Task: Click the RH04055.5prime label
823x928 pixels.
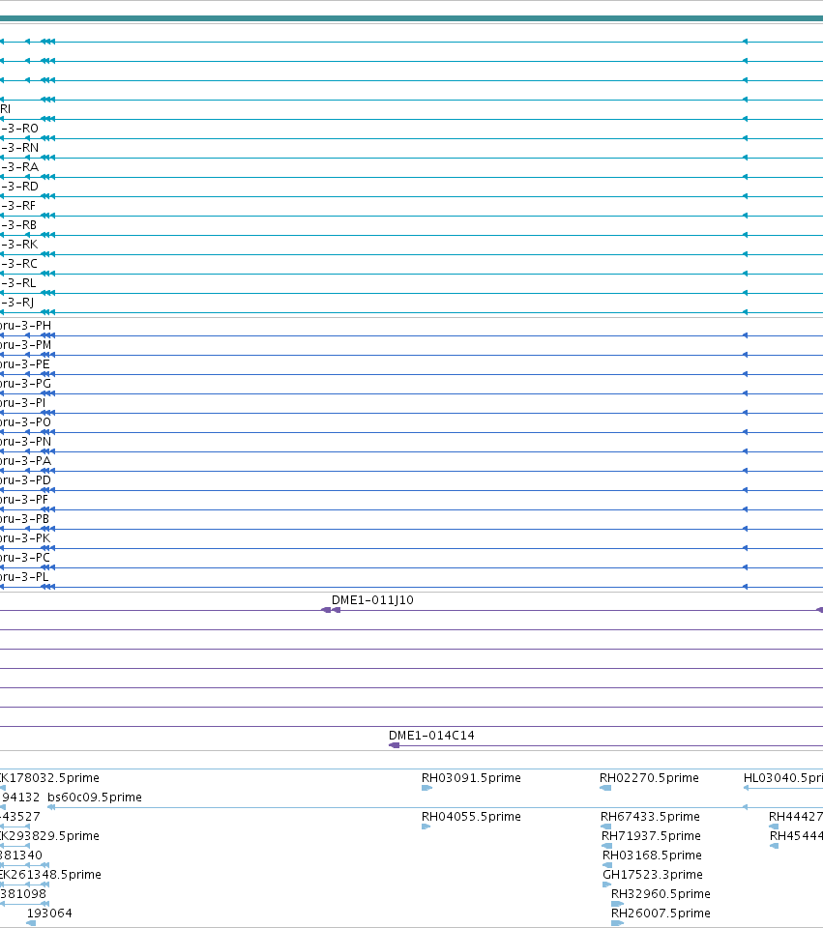Action: point(471,816)
